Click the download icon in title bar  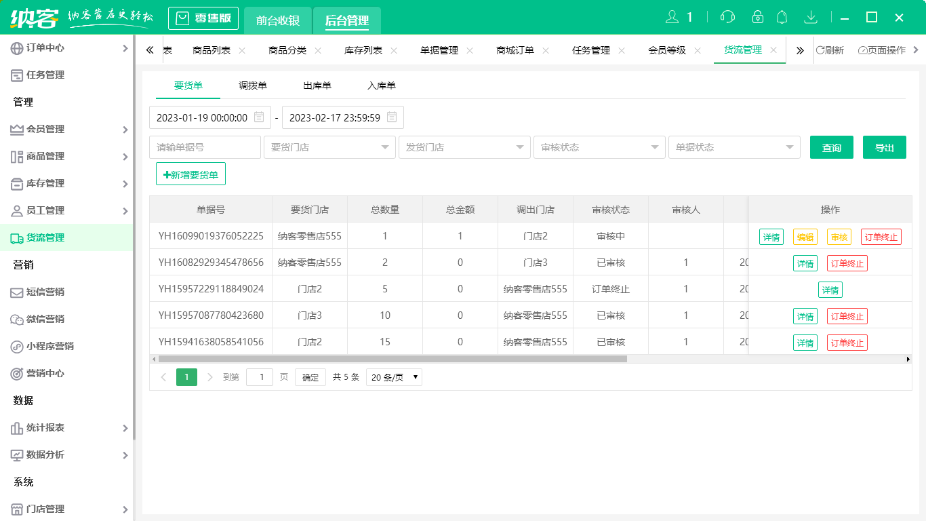click(811, 16)
